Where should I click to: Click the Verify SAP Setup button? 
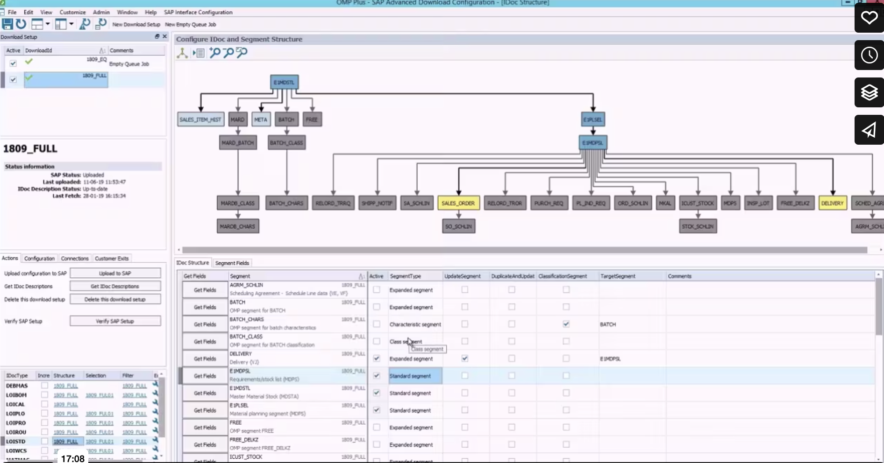coord(115,321)
